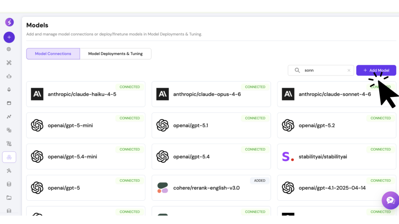Image resolution: width=399 pixels, height=224 pixels.
Task: Open the crossed tools icon in sidebar
Action: click(9, 63)
